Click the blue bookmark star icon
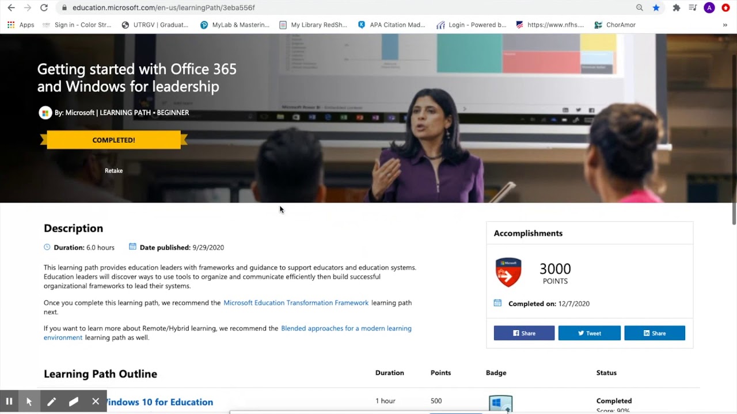The height and width of the screenshot is (414, 737). pyautogui.click(x=656, y=7)
